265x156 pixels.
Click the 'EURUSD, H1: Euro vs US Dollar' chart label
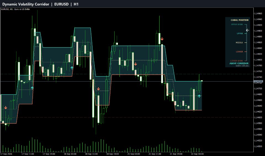coord(15,9)
